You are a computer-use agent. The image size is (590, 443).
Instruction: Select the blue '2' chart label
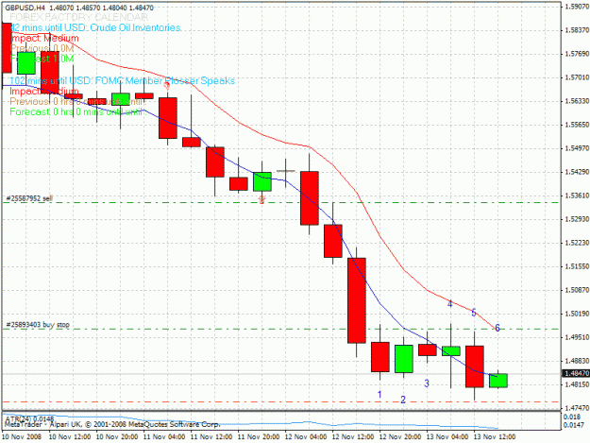pos(403,400)
